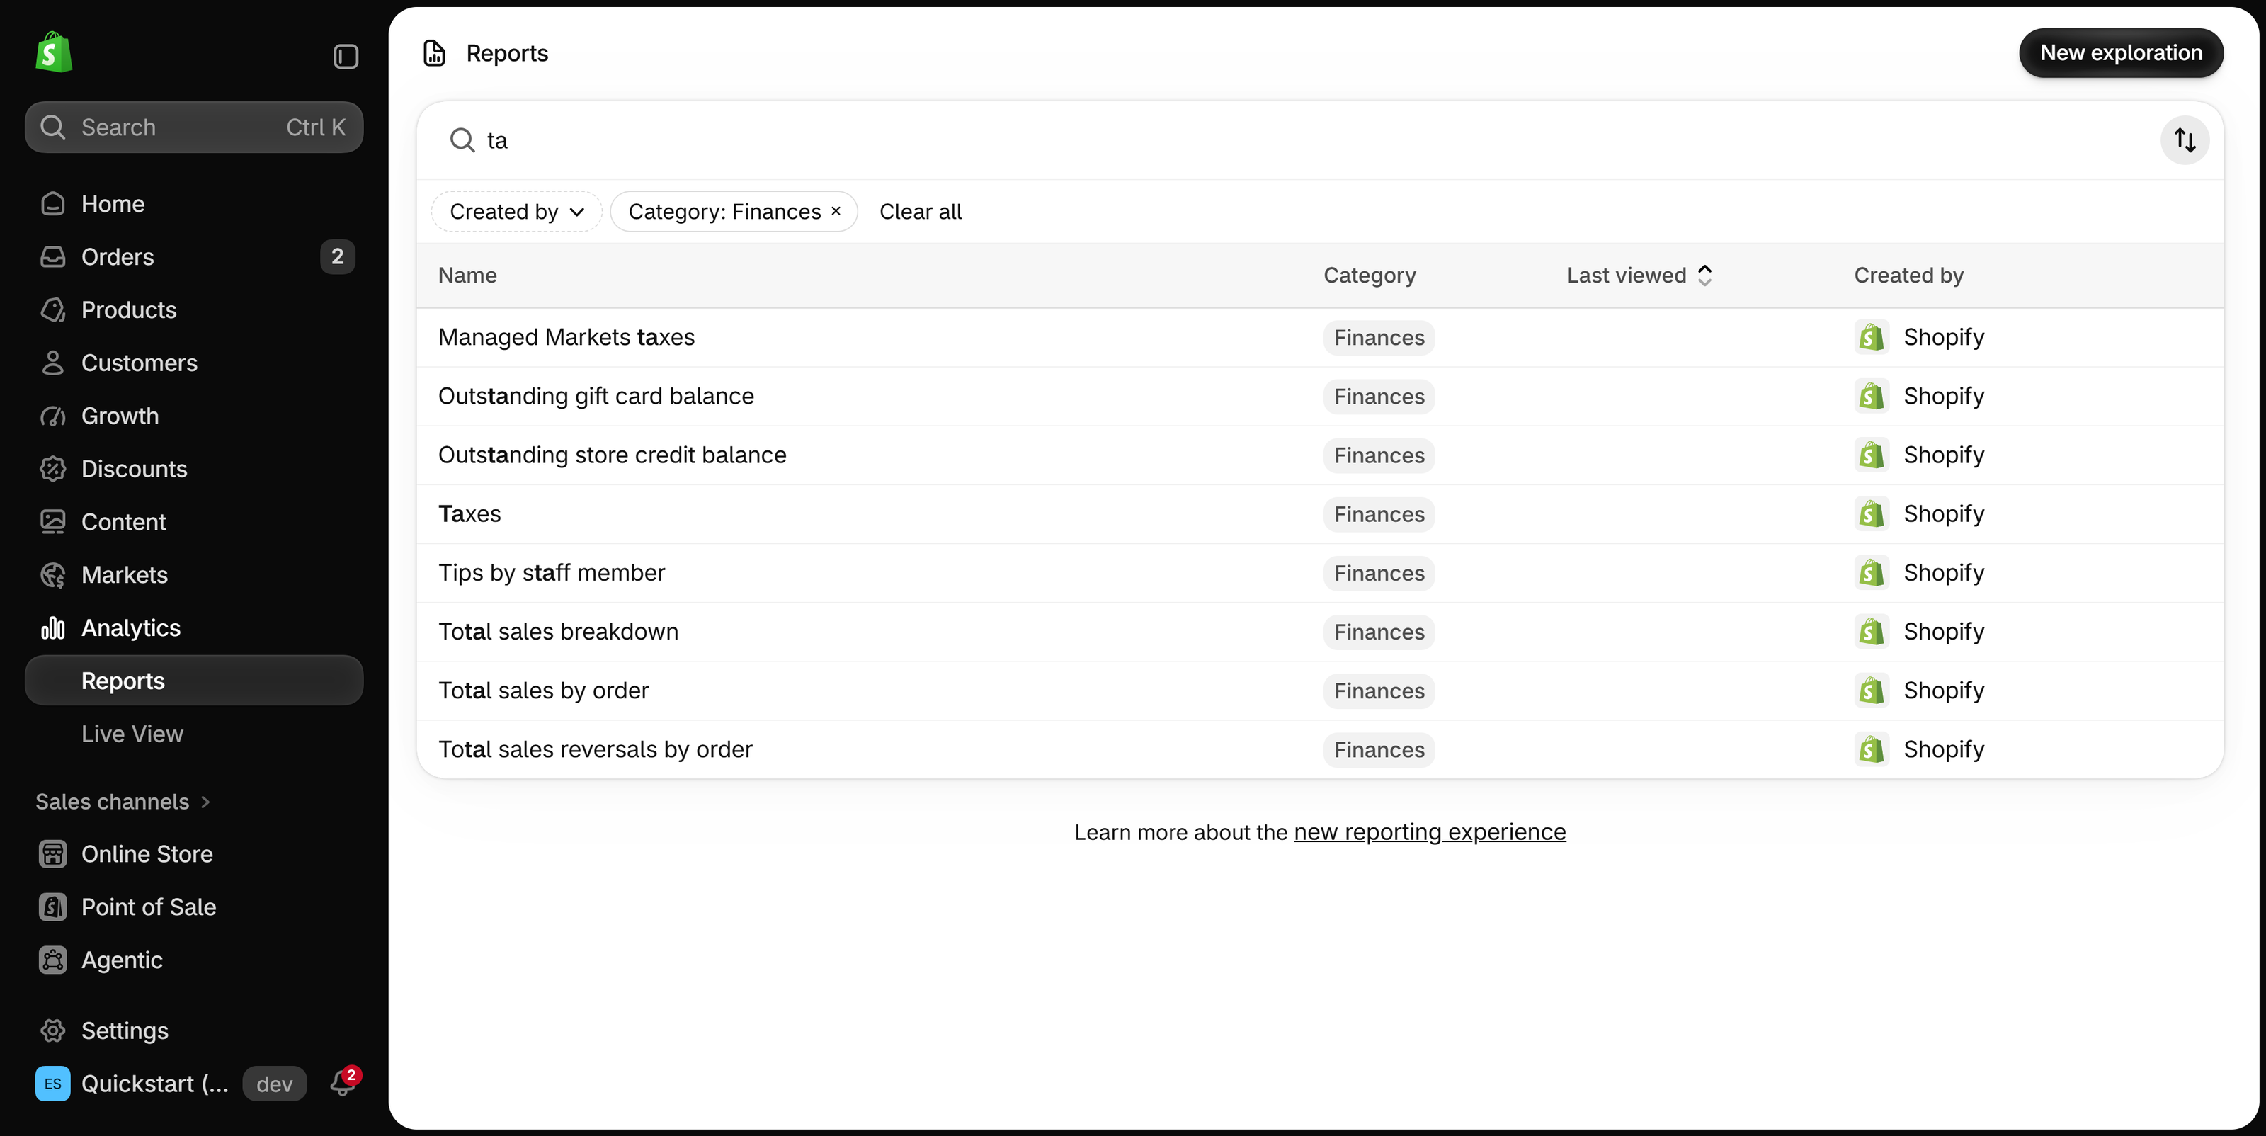Viewport: 2266px width, 1136px height.
Task: Click Clear all filters
Action: coord(920,211)
